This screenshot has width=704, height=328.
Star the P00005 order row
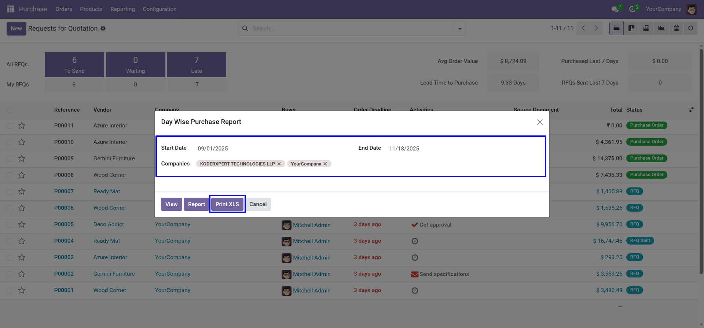pos(22,224)
